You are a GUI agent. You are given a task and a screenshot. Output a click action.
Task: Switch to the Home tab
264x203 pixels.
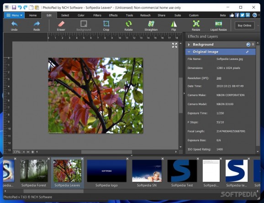[x=33, y=16]
